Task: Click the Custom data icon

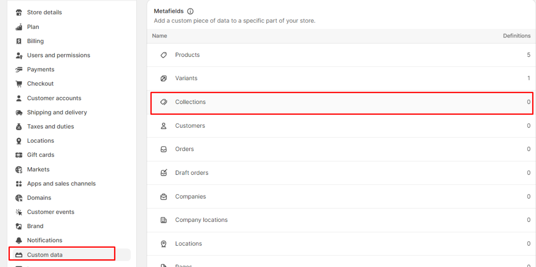Action: 19,255
